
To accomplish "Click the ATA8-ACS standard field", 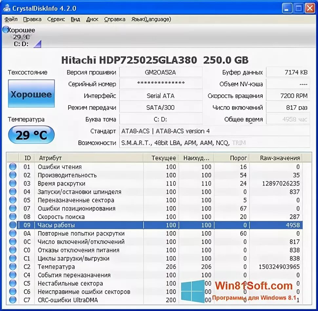I will (215, 131).
